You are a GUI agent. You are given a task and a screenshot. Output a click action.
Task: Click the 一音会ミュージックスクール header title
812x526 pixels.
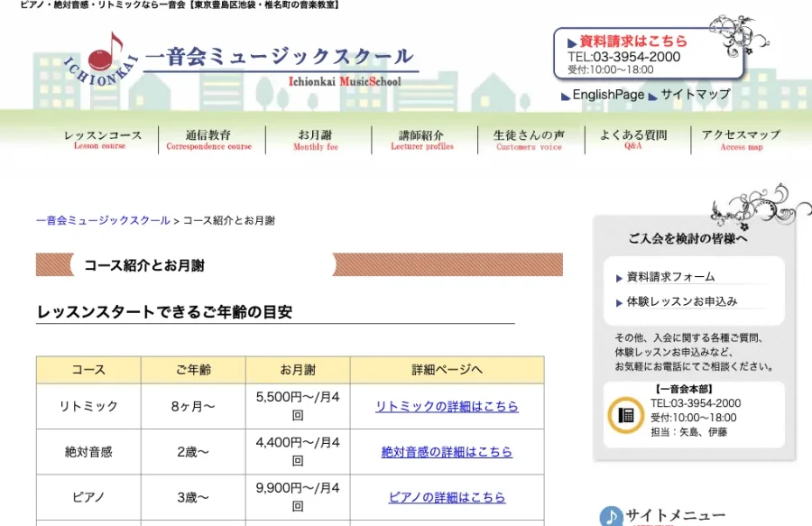pos(280,57)
